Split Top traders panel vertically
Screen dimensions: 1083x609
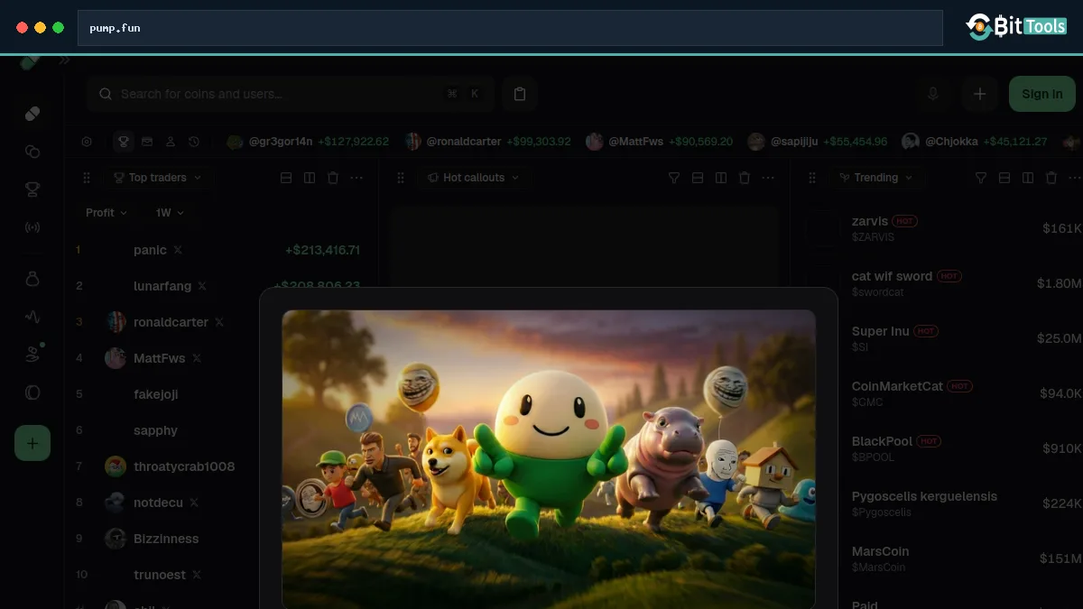click(310, 178)
